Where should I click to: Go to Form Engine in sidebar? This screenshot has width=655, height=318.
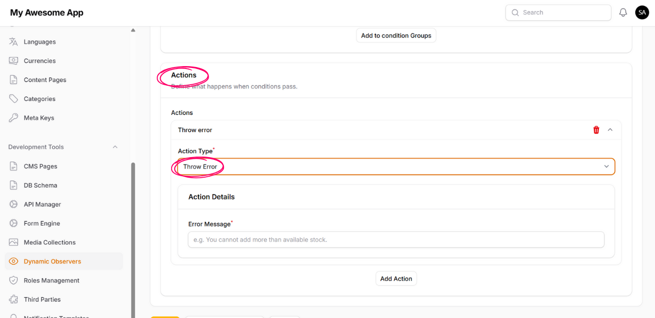click(42, 224)
